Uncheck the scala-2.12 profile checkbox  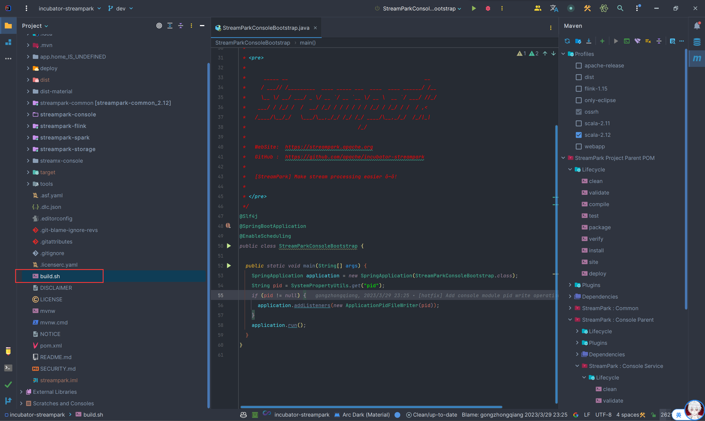578,135
